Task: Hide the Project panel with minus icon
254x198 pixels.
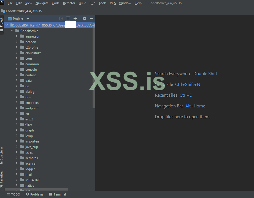Action: (91, 19)
